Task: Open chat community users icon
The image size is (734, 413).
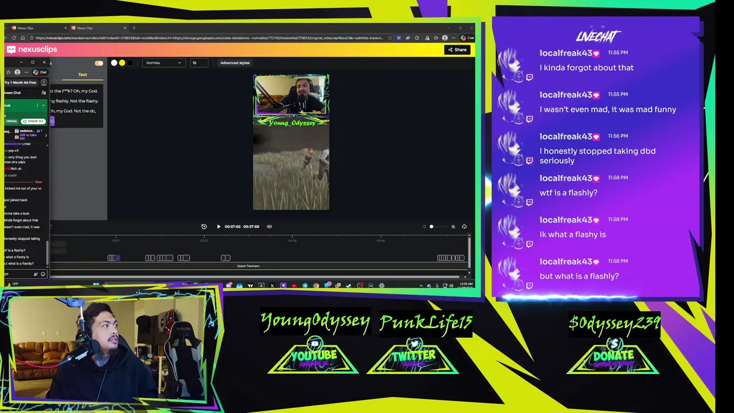Action: pos(44,92)
